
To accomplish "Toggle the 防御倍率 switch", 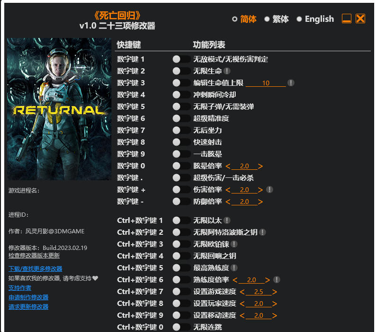I will pyautogui.click(x=181, y=201).
